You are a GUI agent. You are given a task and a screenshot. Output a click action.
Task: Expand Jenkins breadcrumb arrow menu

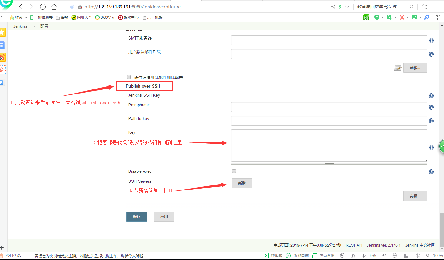tap(34, 26)
